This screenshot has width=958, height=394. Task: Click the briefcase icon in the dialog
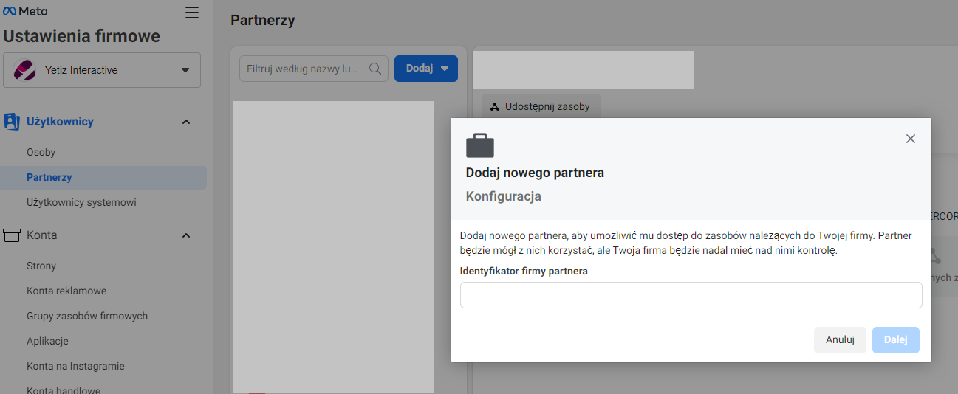coord(480,145)
